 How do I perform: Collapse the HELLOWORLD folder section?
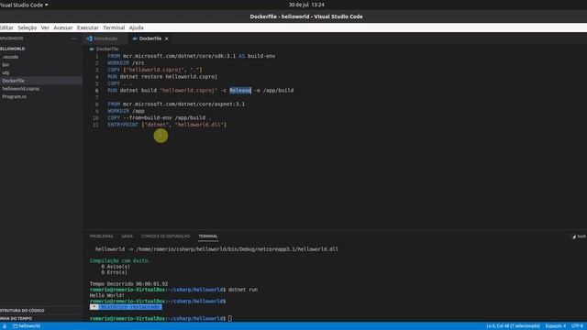tap(13, 49)
